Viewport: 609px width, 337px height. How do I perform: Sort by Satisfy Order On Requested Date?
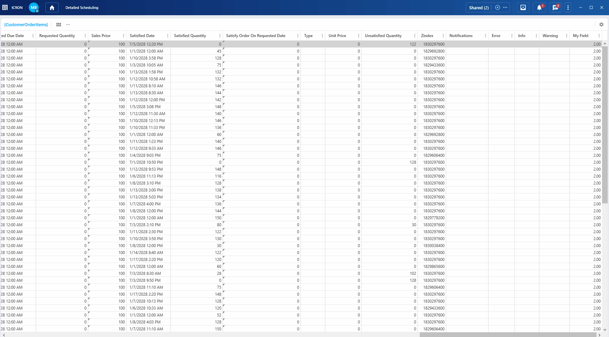pos(256,36)
